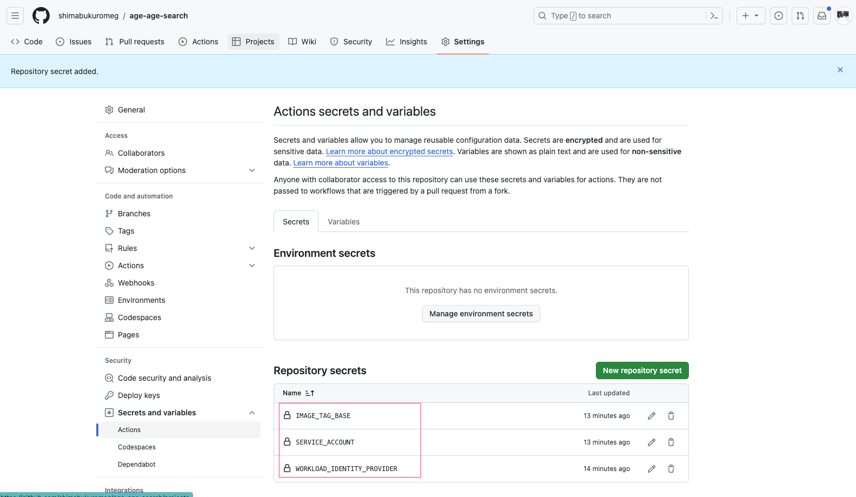Click the GitHub logo home icon
This screenshot has width=856, height=497.
click(41, 16)
